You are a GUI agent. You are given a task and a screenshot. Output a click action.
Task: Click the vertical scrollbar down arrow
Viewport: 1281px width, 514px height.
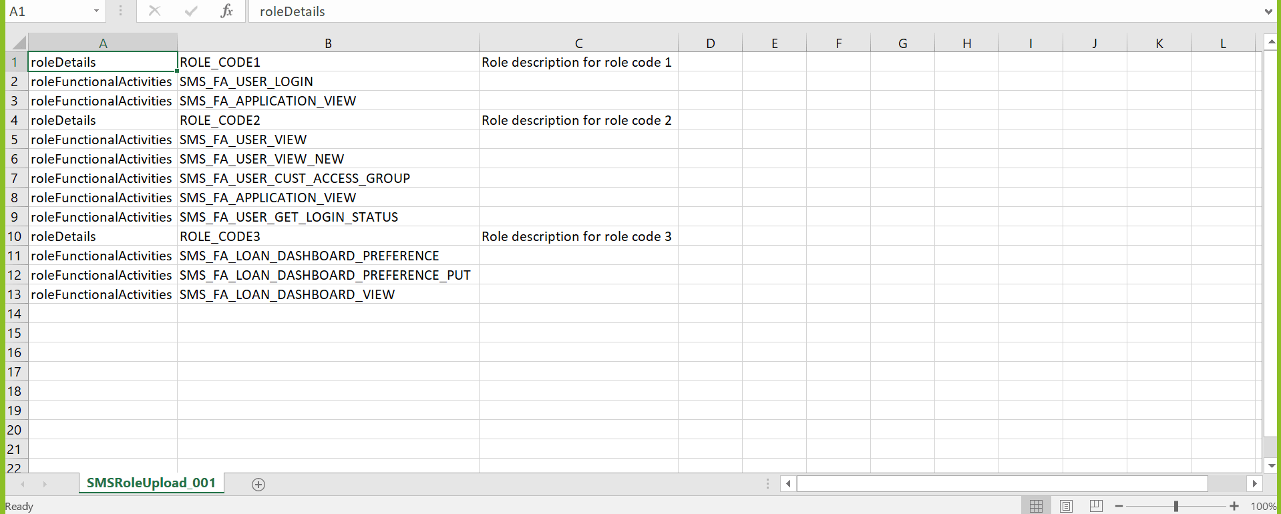coord(1272,465)
